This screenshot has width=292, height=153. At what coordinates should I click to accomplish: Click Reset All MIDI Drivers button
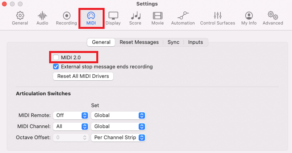click(83, 76)
